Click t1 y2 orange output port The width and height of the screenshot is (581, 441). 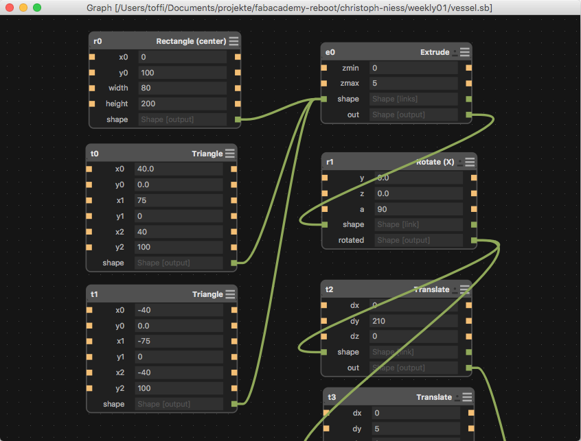234,388
